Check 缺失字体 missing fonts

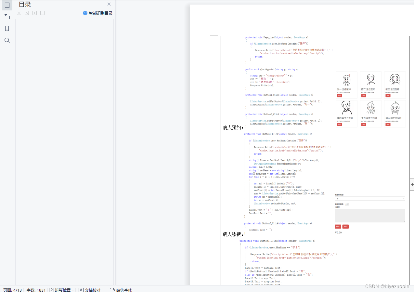121,290
